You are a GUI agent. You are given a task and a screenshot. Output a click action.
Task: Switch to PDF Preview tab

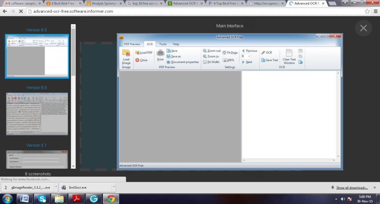132,44
